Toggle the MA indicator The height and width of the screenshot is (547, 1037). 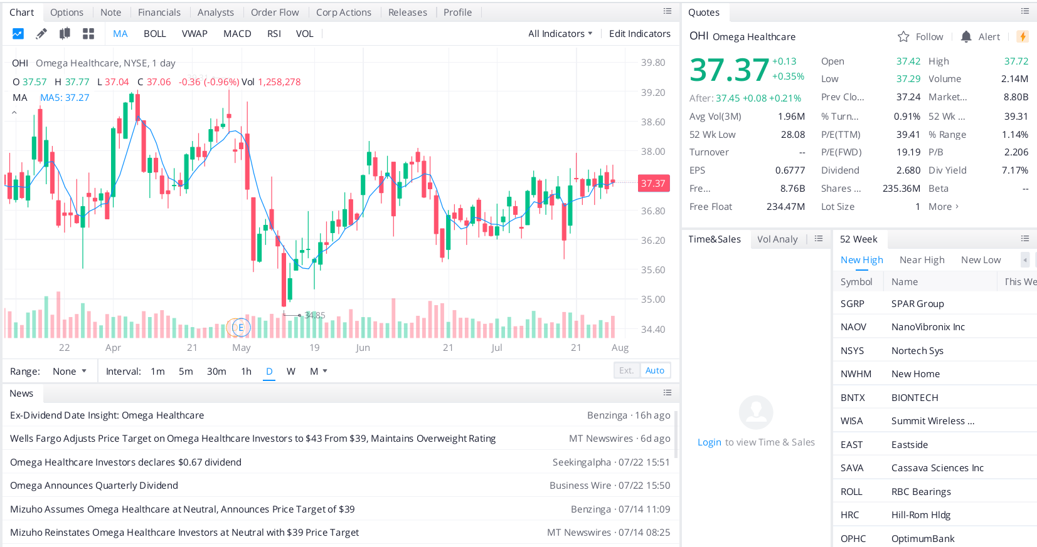[120, 34]
